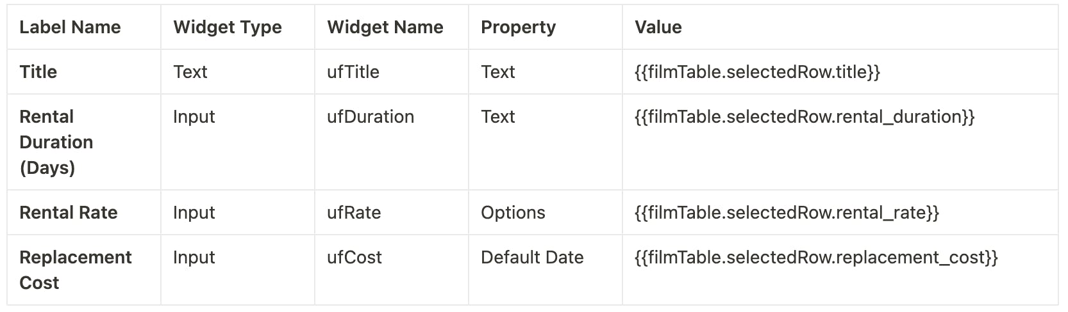Select the ufTitle widget name cell
This screenshot has width=1068, height=312.
click(353, 72)
